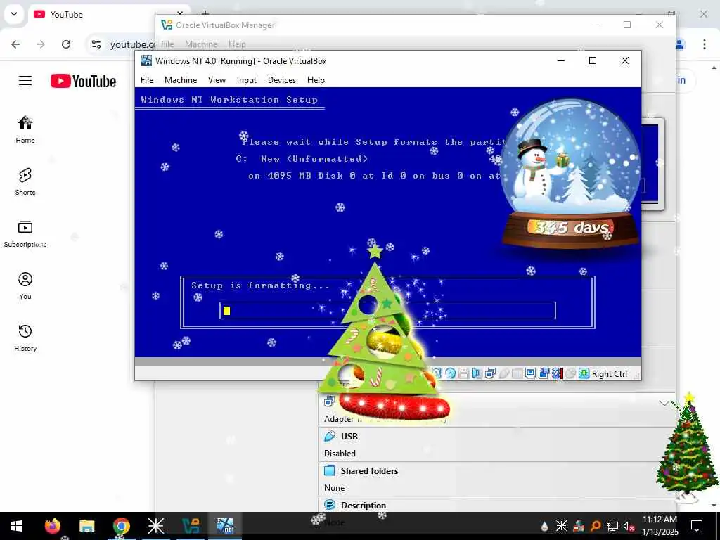Screen dimensions: 720x540
Task: Open Subscriptions in YouTube sidebar
Action: pos(25,233)
